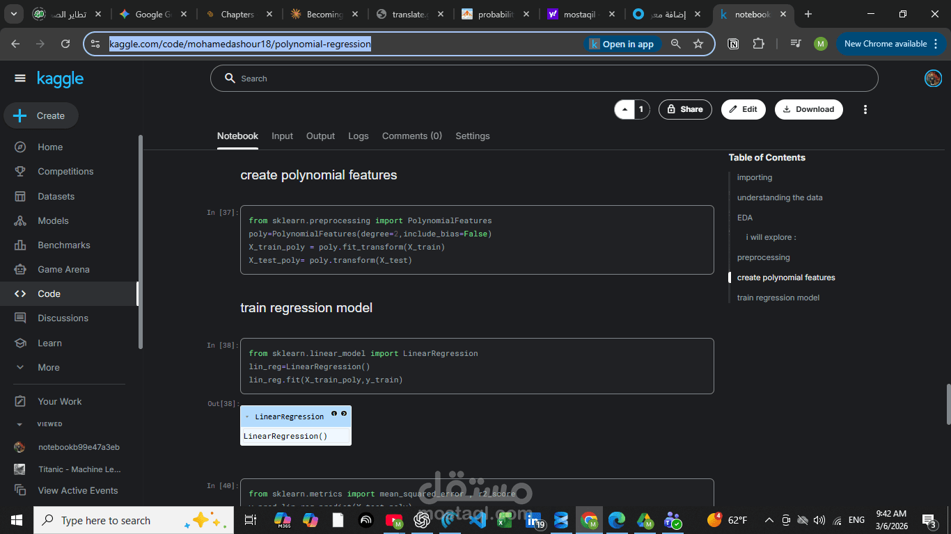Reload the page
The height and width of the screenshot is (534, 951).
click(65, 44)
